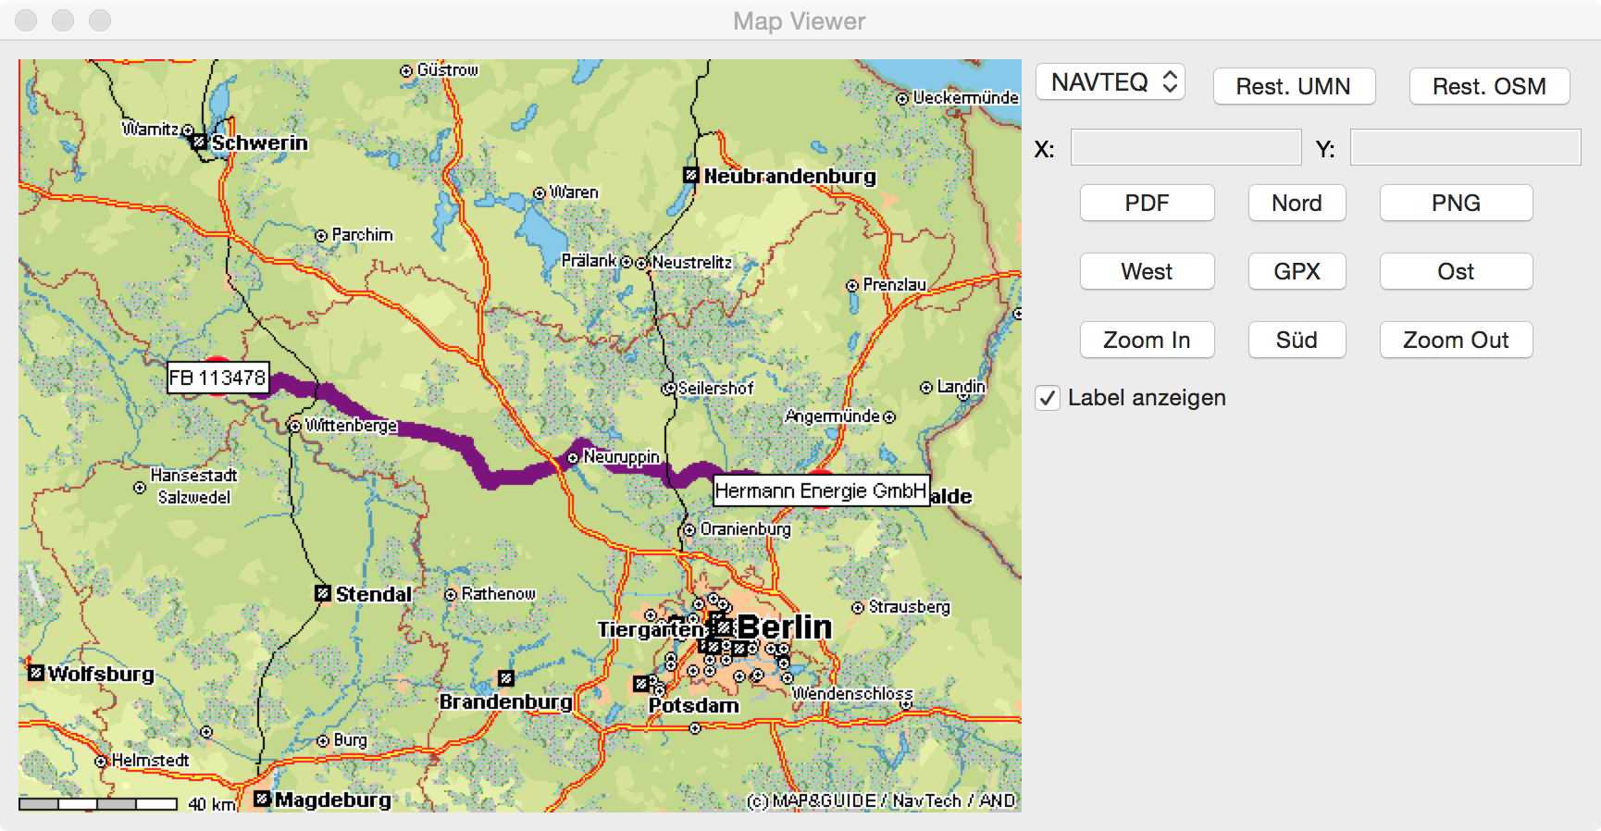Click the Map Viewer window title

[x=800, y=20]
